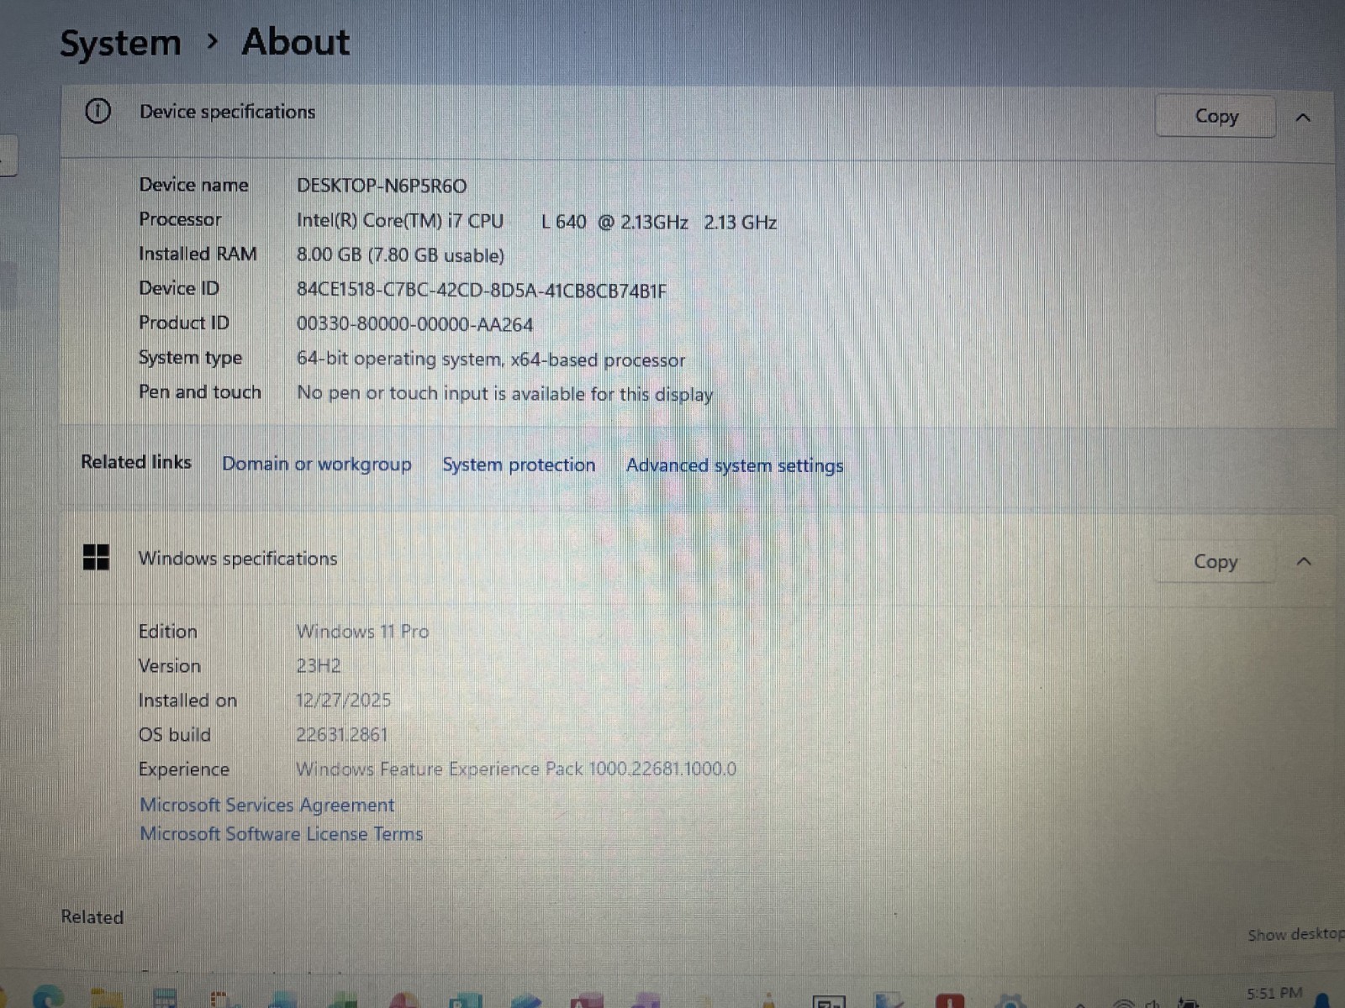Select the No pen or touch input text

505,393
